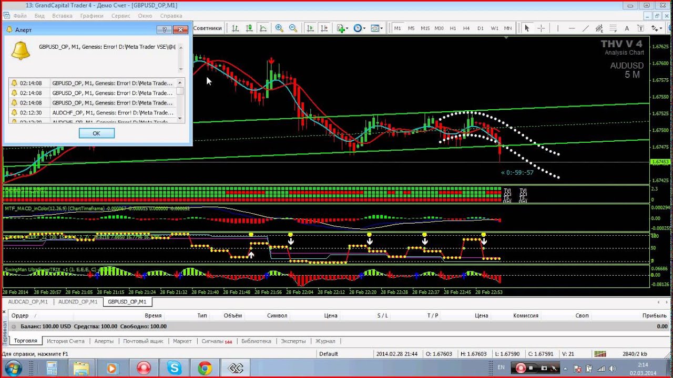
Task: Zoom out on the chart
Action: click(293, 28)
